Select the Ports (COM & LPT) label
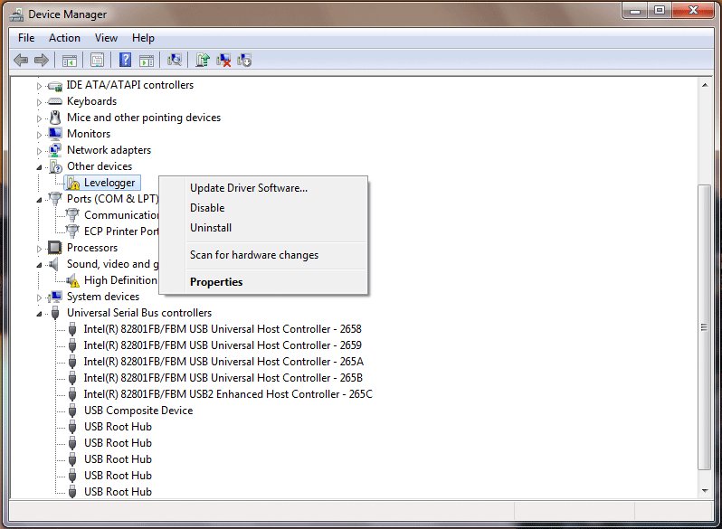Screen dimensions: 722x529 [113, 199]
